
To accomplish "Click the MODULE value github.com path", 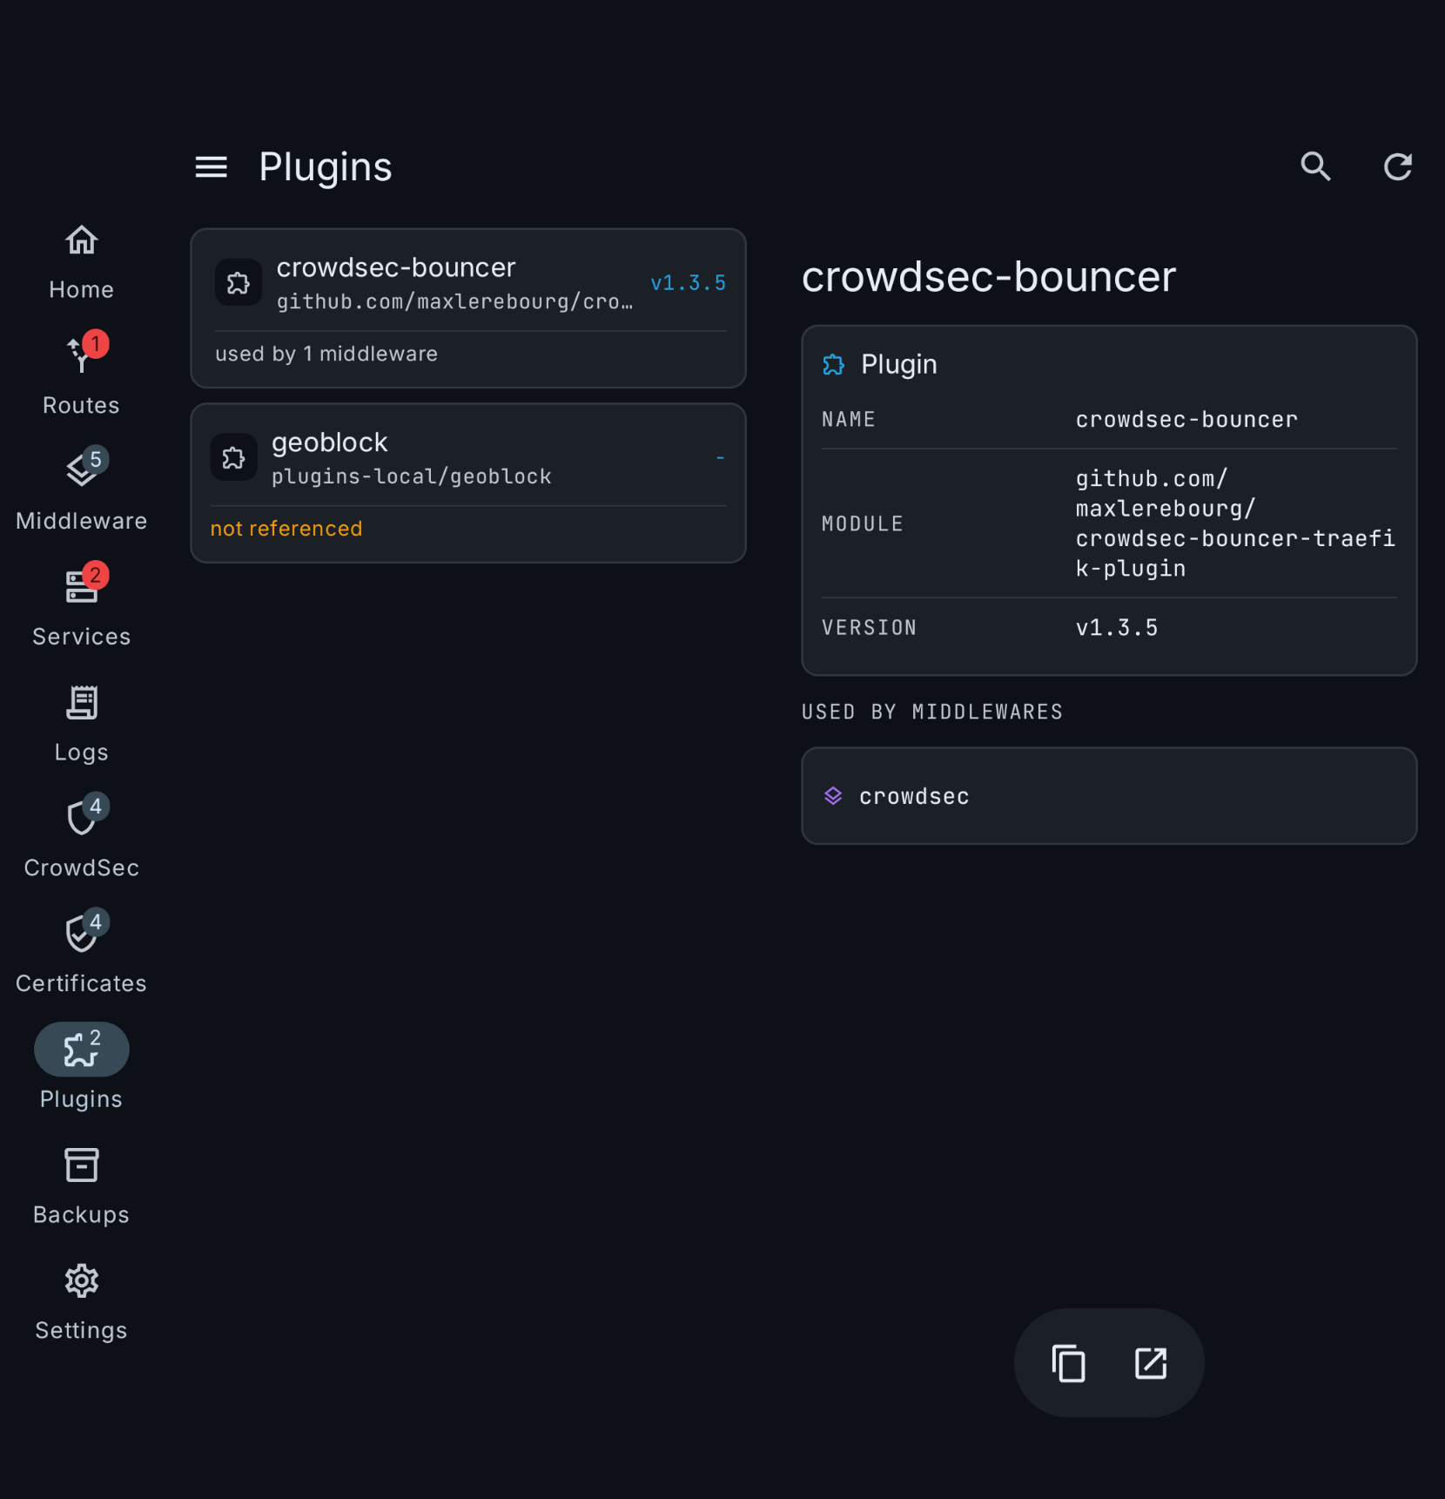I will coord(1235,523).
